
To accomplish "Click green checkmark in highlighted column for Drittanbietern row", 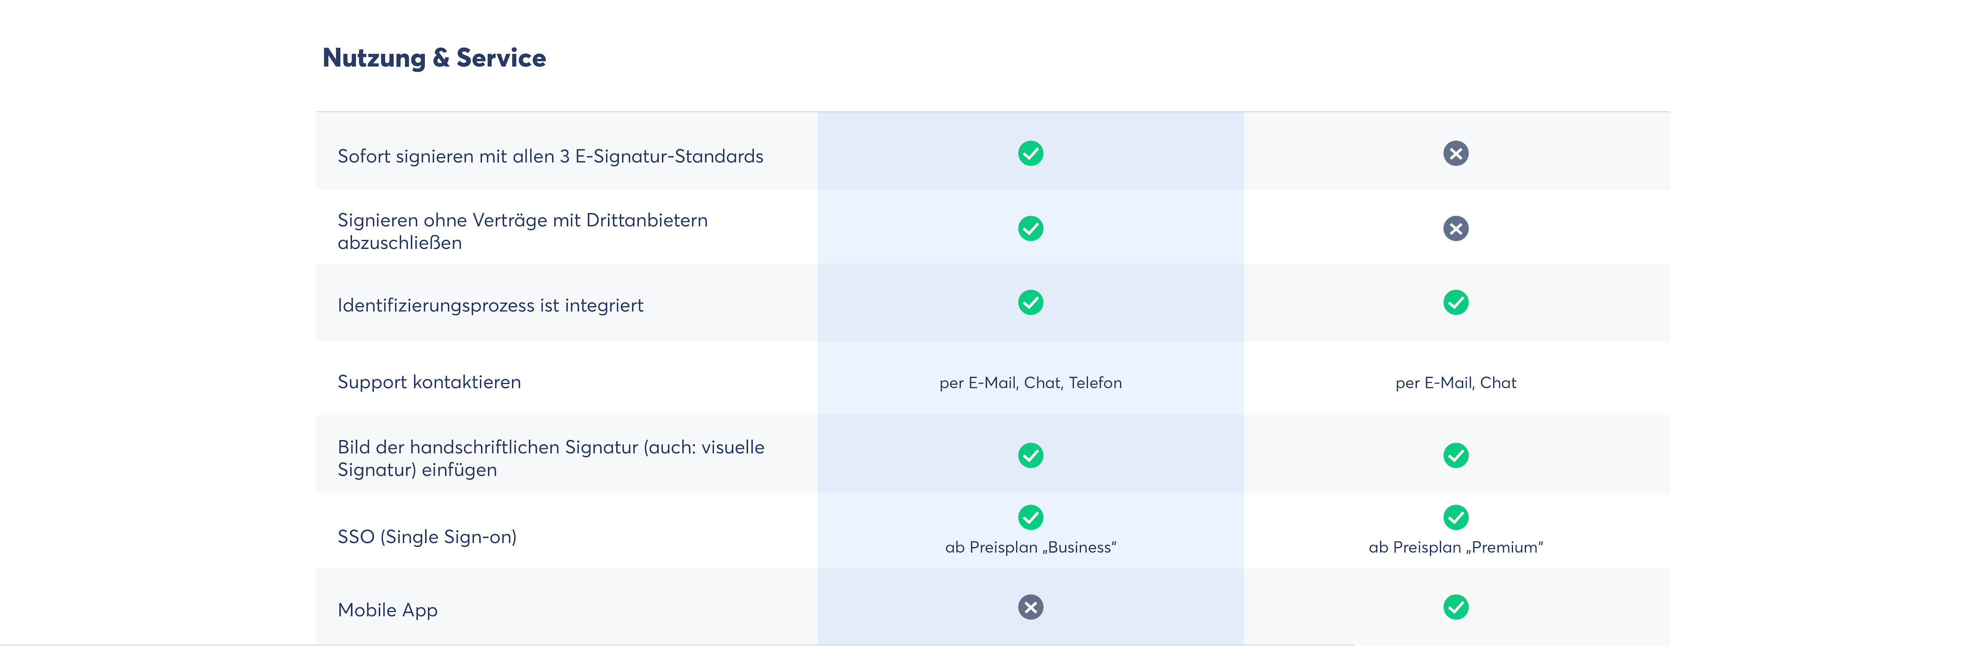I will click(x=1030, y=228).
